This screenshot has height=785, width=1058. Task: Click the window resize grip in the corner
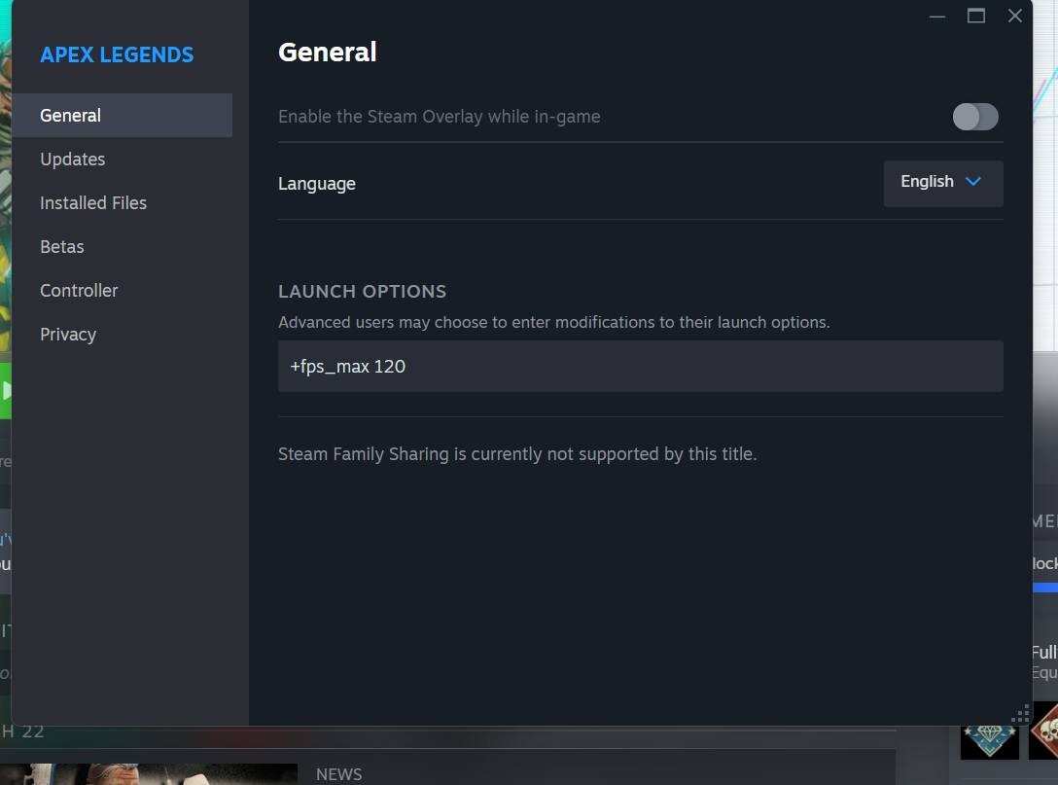(1021, 714)
